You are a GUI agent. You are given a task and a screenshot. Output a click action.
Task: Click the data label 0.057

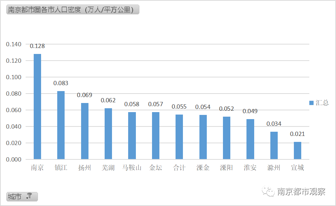(156, 104)
